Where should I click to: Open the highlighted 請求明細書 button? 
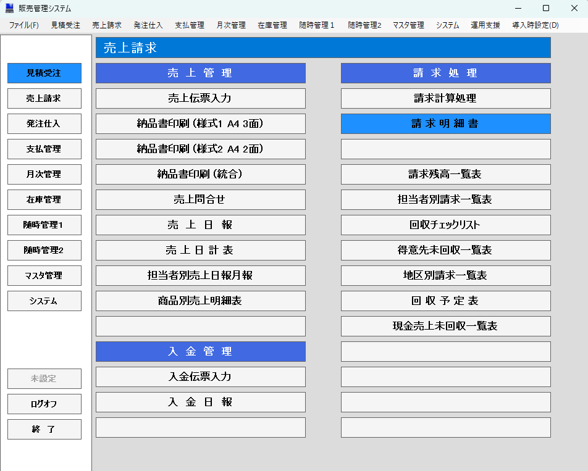[x=445, y=123]
